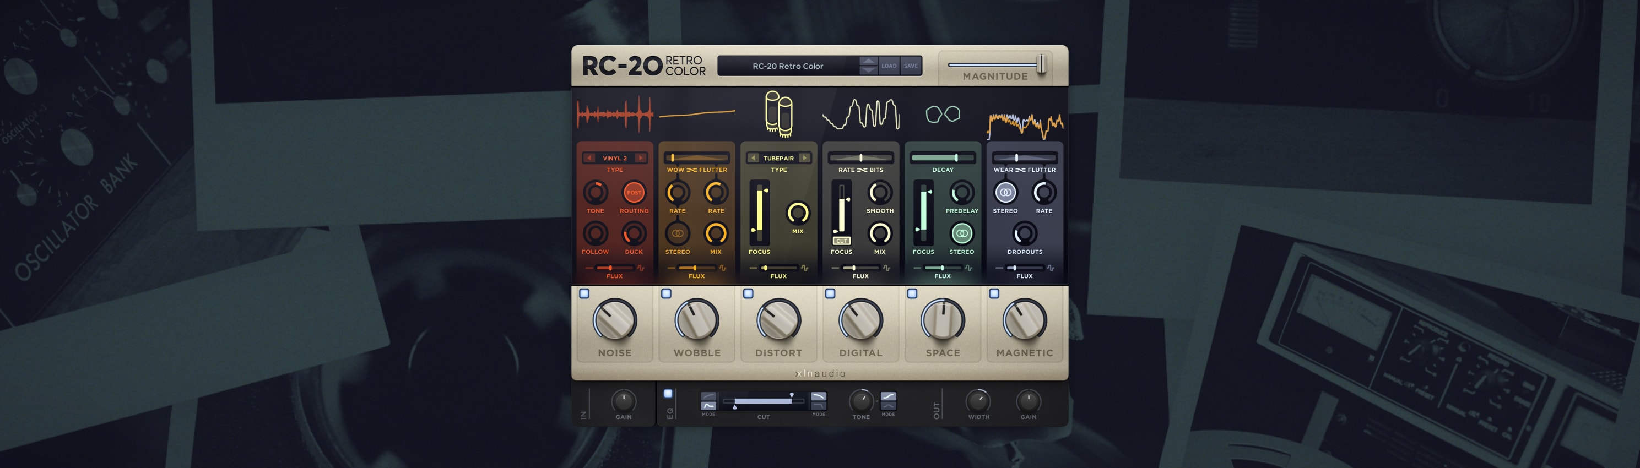Click the Wobble Stereo linked-circles knob
The image size is (1640, 468).
coord(678,233)
